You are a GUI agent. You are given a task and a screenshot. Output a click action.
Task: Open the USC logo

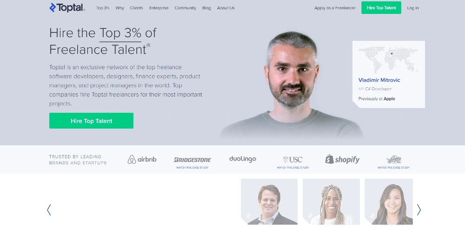coord(292,160)
